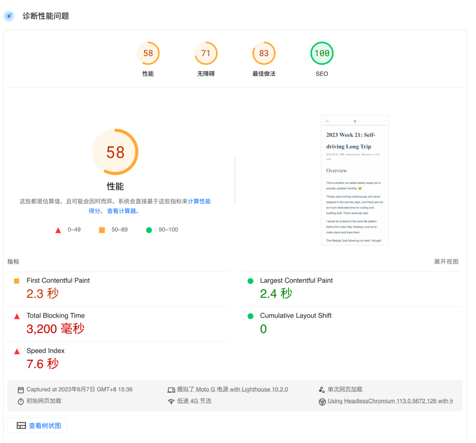Expand the First Contentful Paint metric
The width and height of the screenshot is (476, 443).
58,281
